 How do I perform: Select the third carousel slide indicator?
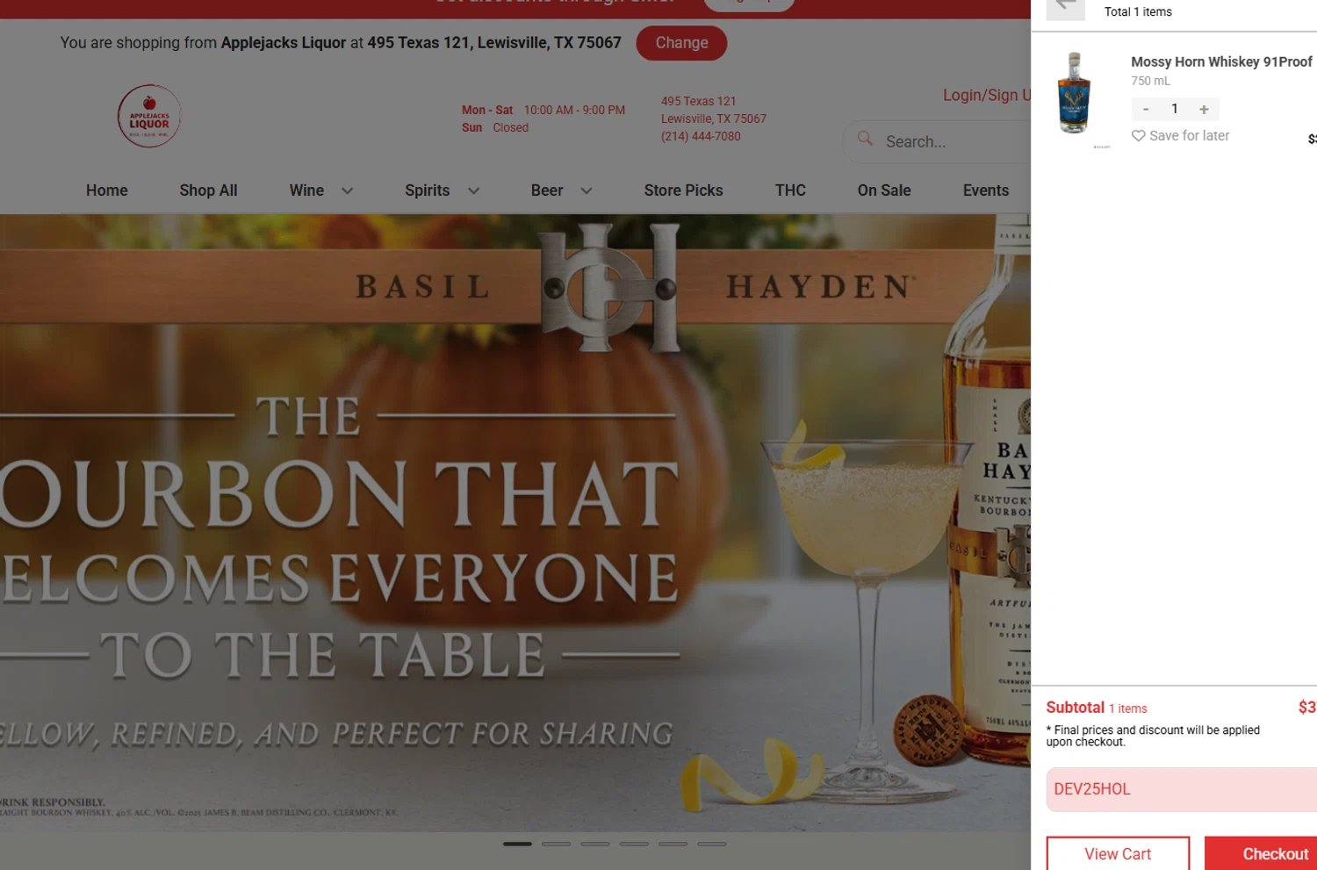(x=594, y=844)
